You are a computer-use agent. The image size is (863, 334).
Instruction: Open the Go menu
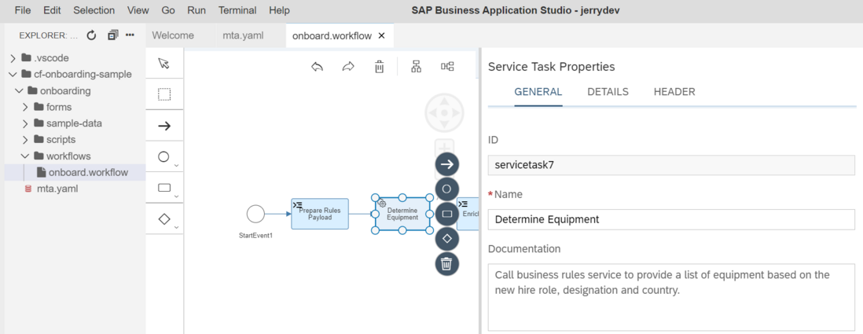coord(168,10)
